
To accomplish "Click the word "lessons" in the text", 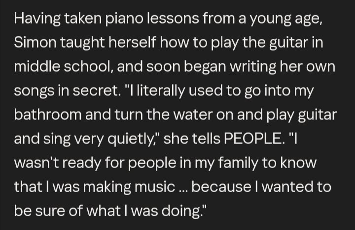I will tap(173, 18).
